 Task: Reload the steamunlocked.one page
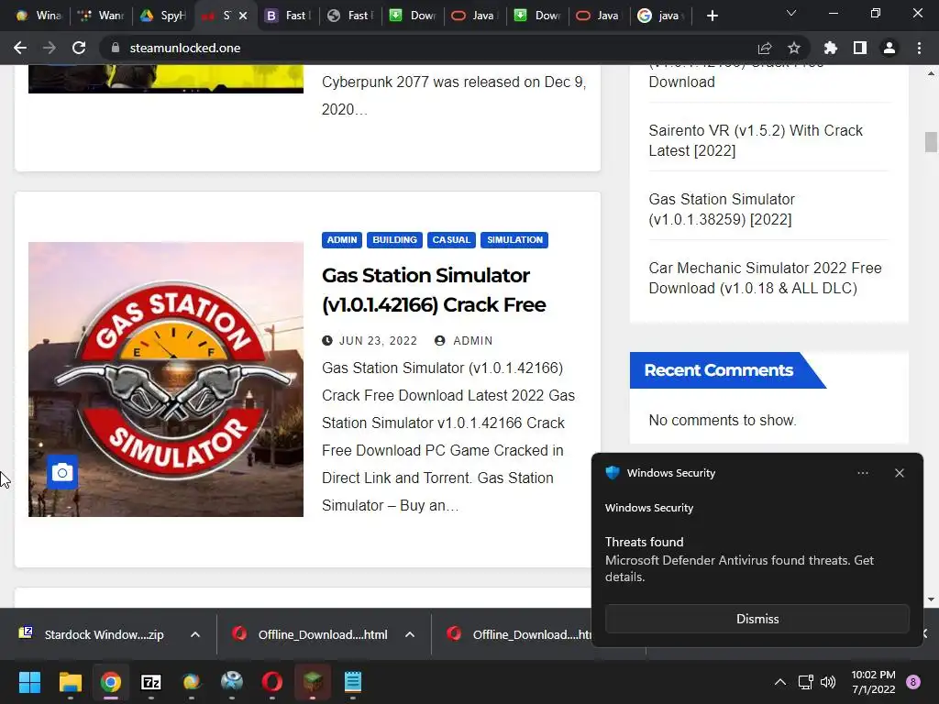pyautogui.click(x=79, y=48)
